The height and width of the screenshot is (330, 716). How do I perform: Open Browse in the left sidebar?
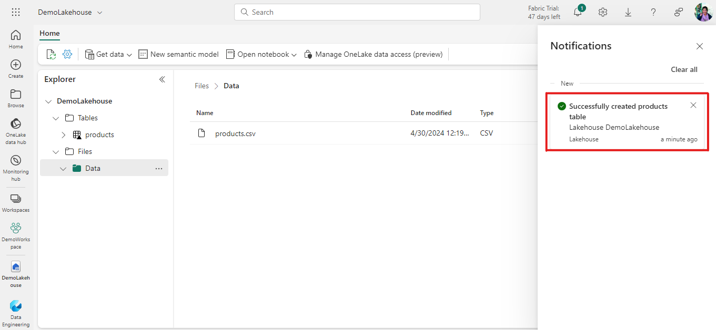pos(16,98)
